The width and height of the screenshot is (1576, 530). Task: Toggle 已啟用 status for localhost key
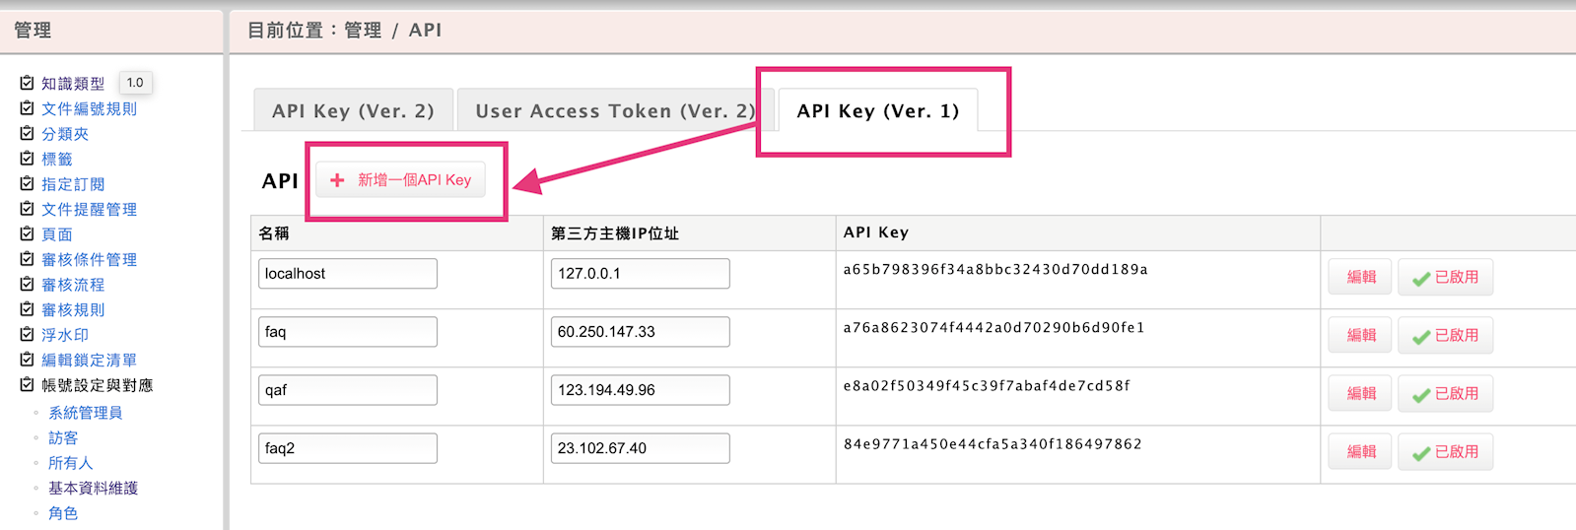[x=1445, y=278]
